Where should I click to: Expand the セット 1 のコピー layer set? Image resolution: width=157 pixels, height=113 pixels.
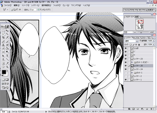(x=132, y=62)
